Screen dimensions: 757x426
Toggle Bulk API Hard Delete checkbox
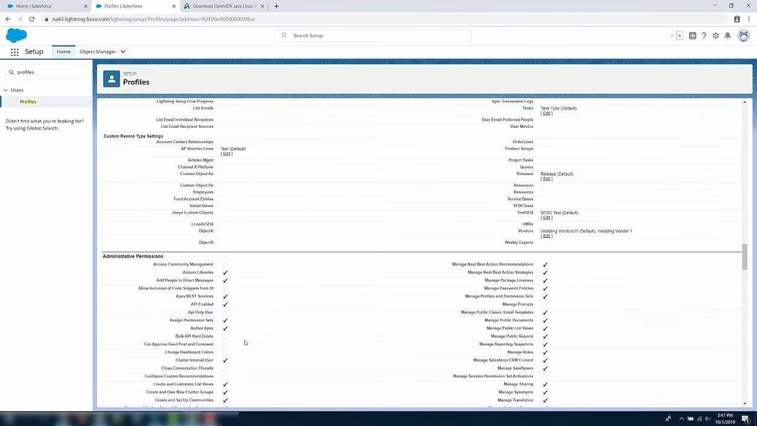225,337
